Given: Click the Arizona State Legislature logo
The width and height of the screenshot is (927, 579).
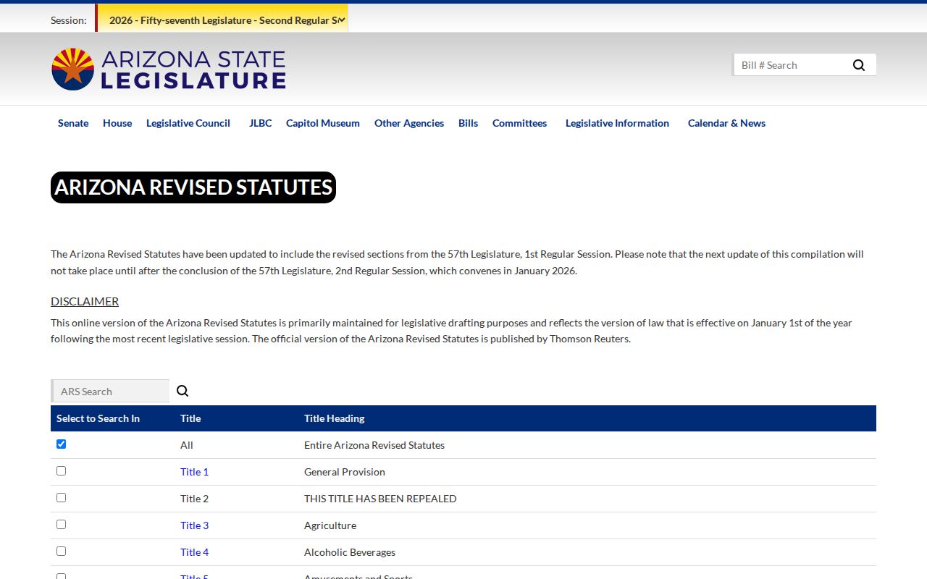Looking at the screenshot, I should (x=168, y=69).
